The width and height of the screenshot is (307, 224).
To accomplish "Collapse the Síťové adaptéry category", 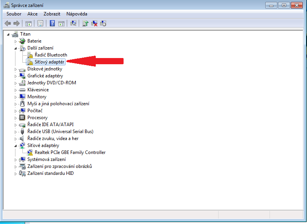I will click(16, 146).
